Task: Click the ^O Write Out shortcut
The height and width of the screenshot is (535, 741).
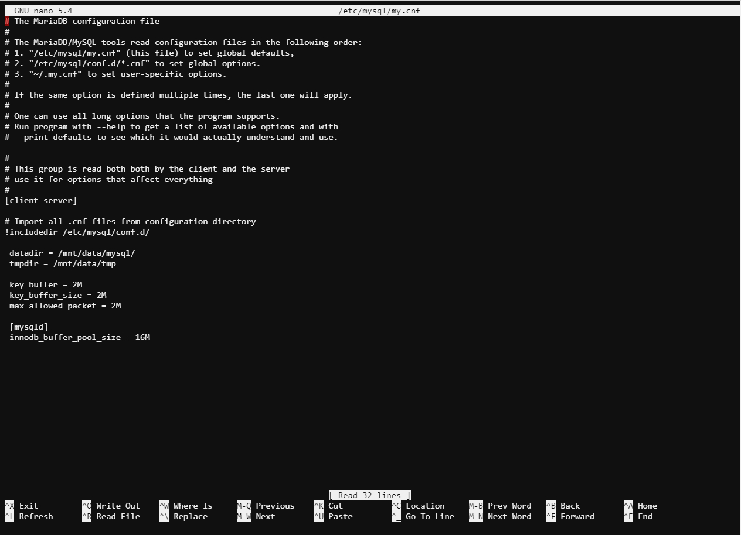Action: coord(111,506)
